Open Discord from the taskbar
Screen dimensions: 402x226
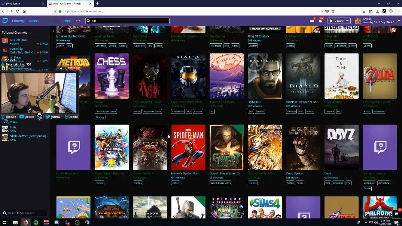[57, 222]
